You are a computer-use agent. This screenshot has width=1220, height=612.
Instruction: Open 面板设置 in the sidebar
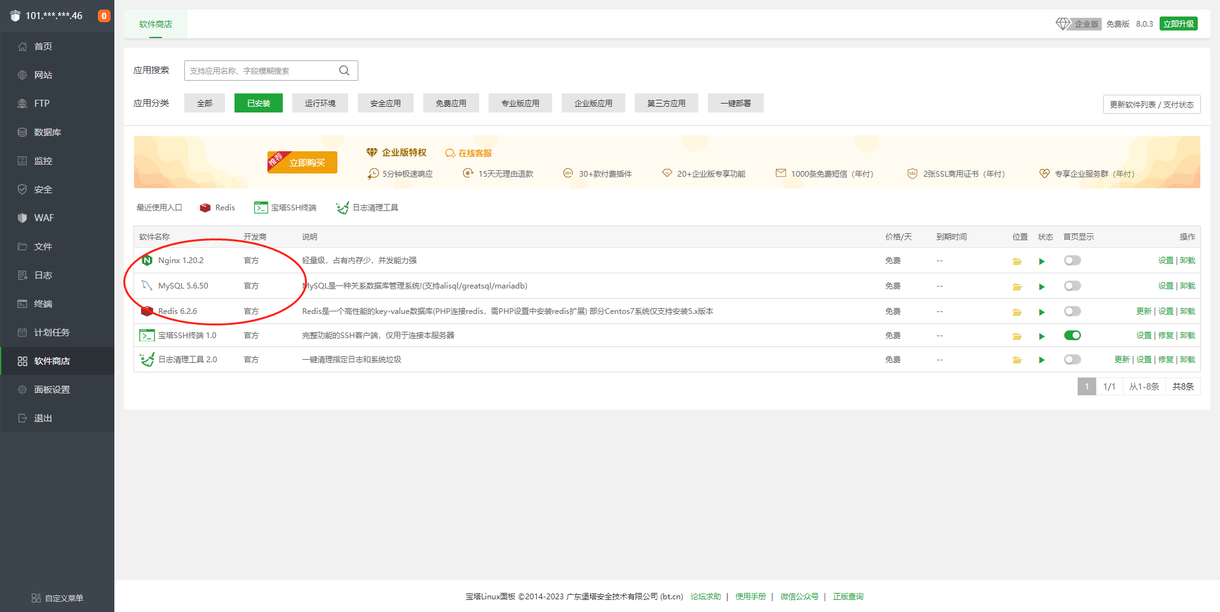[52, 390]
